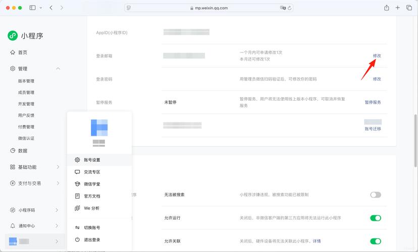
Task: Click the 退出登录 power icon
Action: click(x=77, y=239)
